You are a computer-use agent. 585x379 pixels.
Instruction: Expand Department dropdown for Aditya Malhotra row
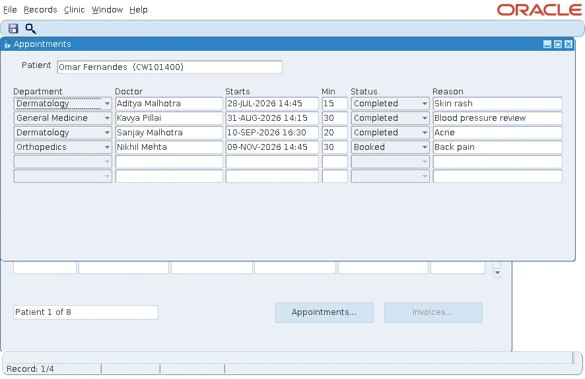pos(107,104)
